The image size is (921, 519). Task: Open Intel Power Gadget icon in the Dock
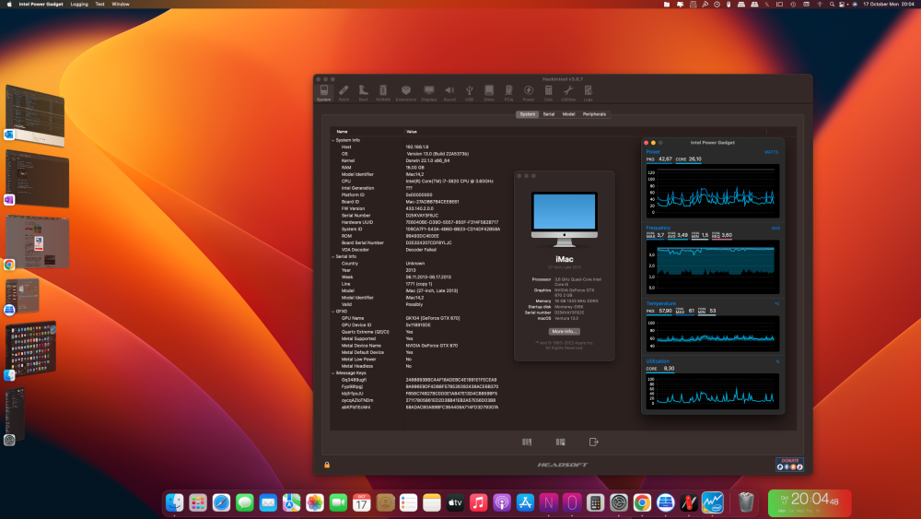[x=713, y=502]
